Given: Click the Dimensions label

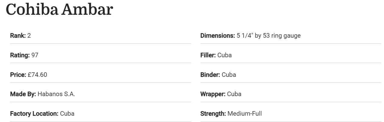Looking at the screenshot, I should pyautogui.click(x=218, y=36).
